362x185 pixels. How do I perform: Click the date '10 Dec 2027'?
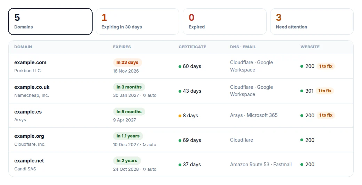(x=126, y=145)
